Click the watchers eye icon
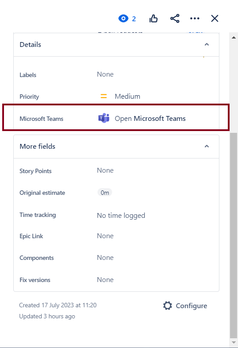Image resolution: width=238 pixels, height=348 pixels. coord(123,19)
